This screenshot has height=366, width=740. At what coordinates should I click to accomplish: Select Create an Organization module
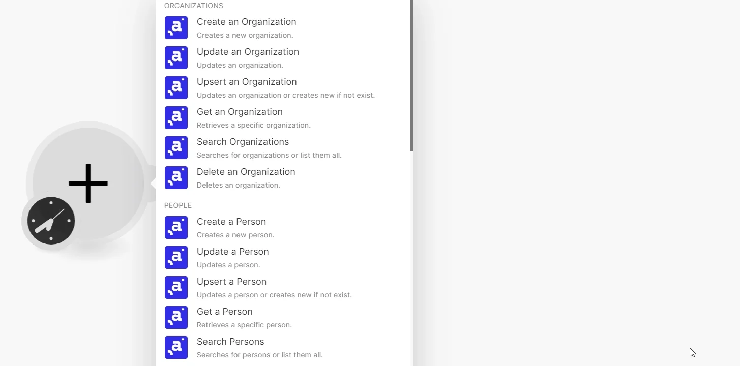point(284,28)
